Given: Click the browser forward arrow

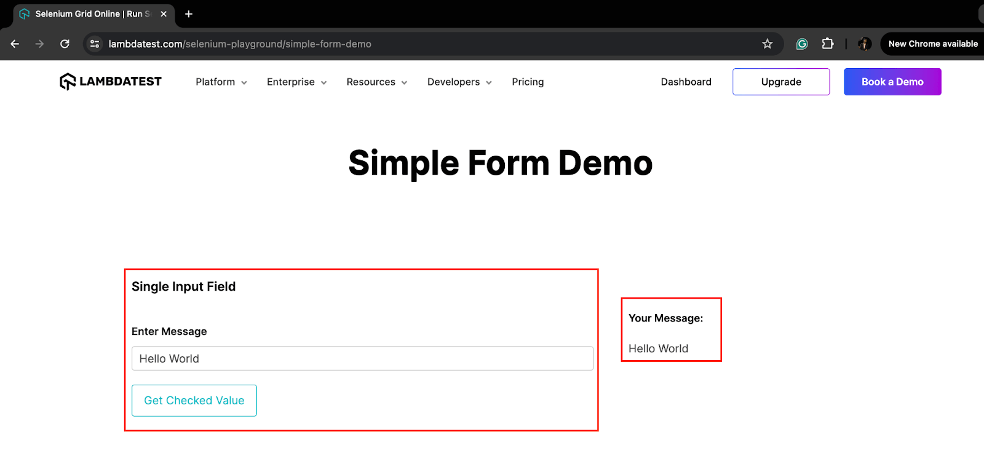Looking at the screenshot, I should click(39, 44).
